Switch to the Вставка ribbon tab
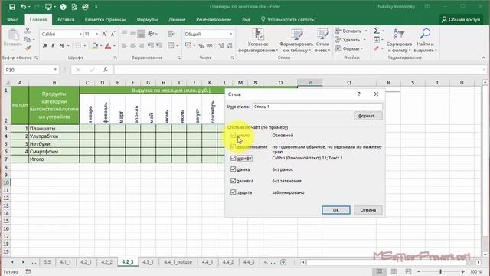The width and height of the screenshot is (490, 276). tap(66, 19)
